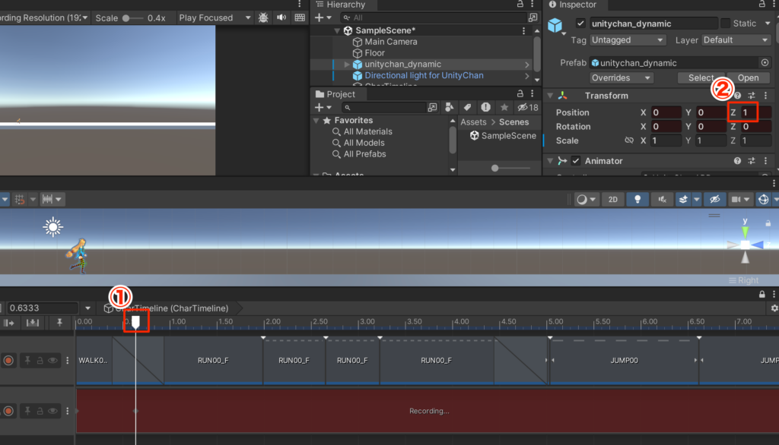The width and height of the screenshot is (779, 445).
Task: Open the Transform component context menu dots
Action: coord(765,96)
